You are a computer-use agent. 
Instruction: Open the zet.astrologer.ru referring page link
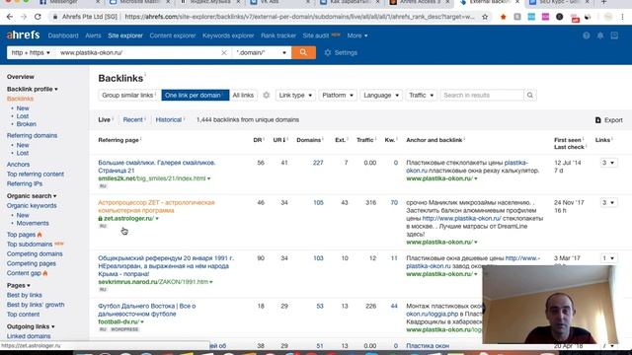[x=156, y=206]
